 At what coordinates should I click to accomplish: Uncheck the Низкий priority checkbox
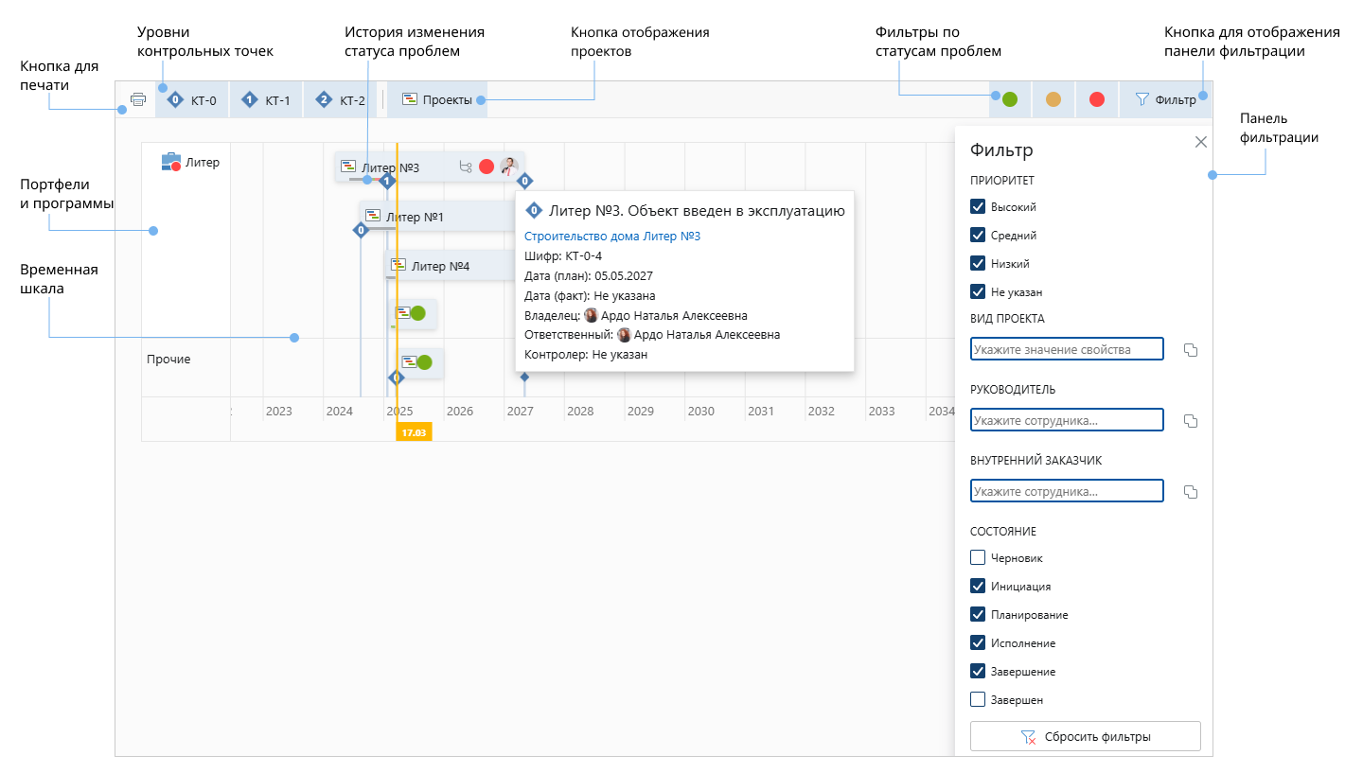coord(978,264)
